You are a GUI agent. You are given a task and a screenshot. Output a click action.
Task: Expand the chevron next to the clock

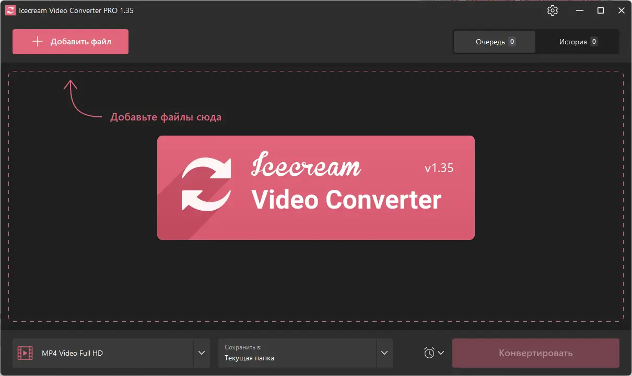click(441, 353)
